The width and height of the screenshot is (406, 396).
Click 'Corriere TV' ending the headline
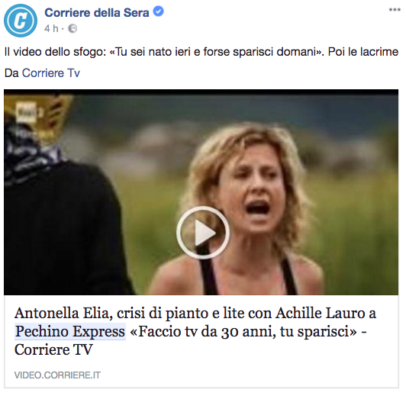(53, 349)
